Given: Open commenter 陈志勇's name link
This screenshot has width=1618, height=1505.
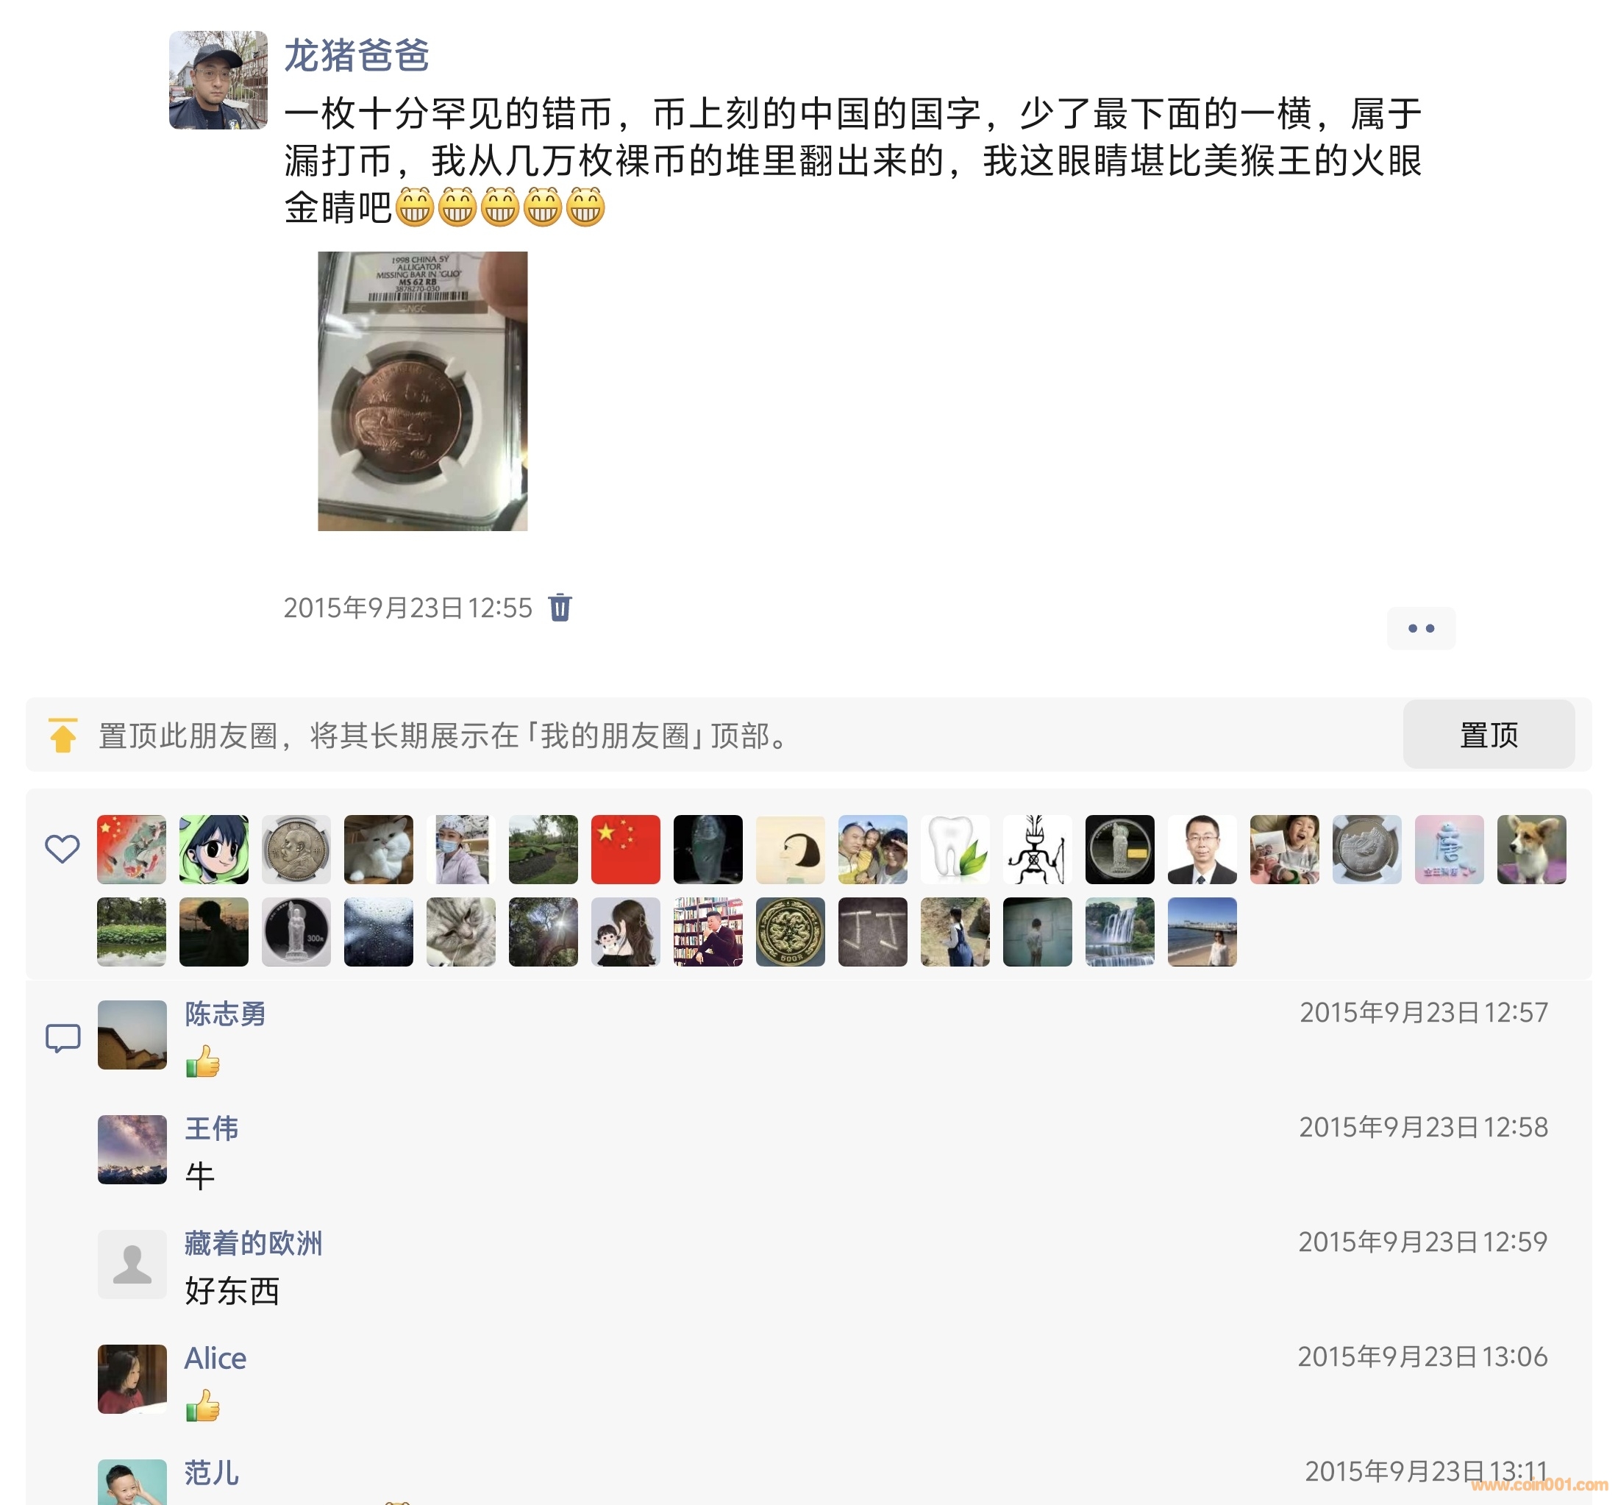Looking at the screenshot, I should (x=226, y=1014).
